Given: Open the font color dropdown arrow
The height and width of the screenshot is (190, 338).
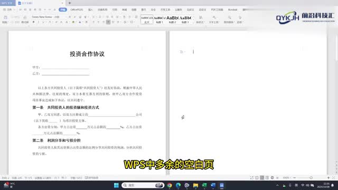Looking at the screenshot, I should click(82, 22).
